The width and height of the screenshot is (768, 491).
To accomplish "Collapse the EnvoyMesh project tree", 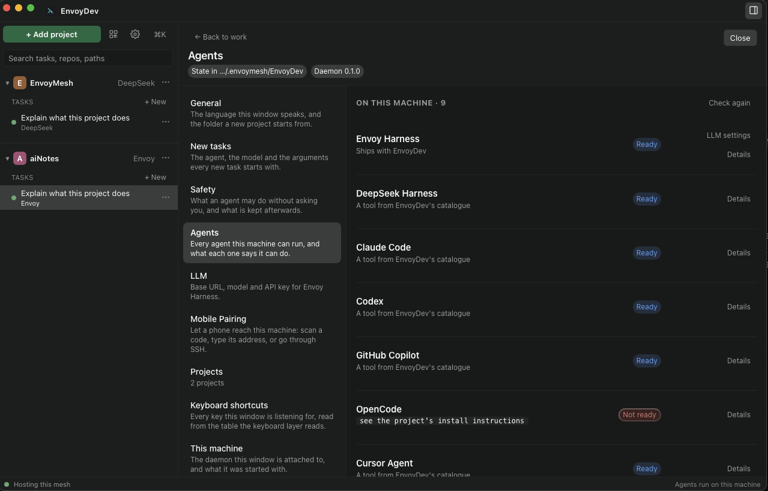I will click(x=7, y=83).
